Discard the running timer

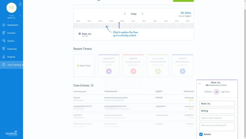pyautogui.click(x=208, y=92)
